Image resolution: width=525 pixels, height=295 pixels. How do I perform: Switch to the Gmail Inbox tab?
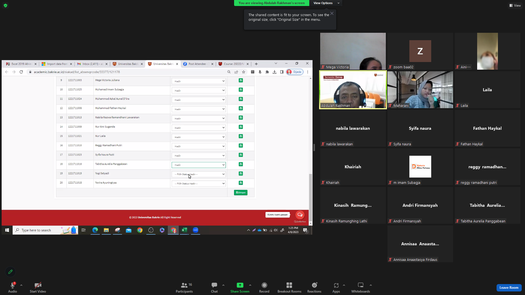click(x=92, y=64)
